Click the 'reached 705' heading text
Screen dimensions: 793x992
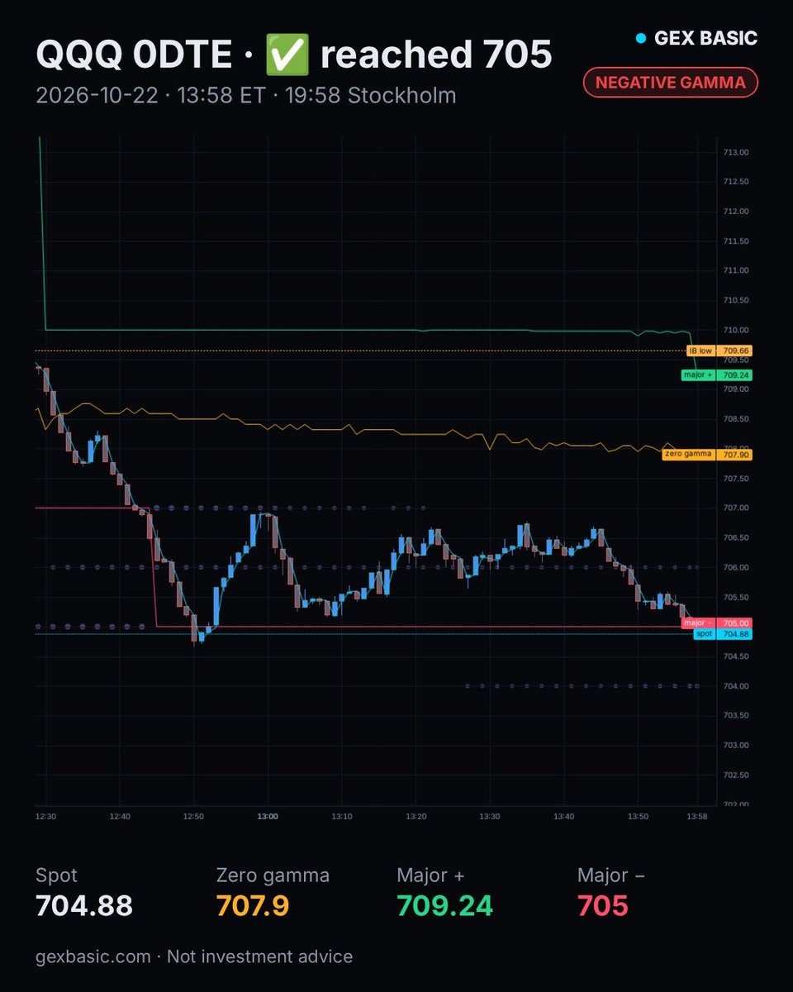point(436,55)
